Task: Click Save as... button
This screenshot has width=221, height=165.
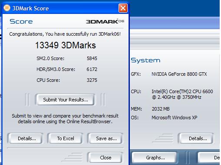Action: point(106,138)
